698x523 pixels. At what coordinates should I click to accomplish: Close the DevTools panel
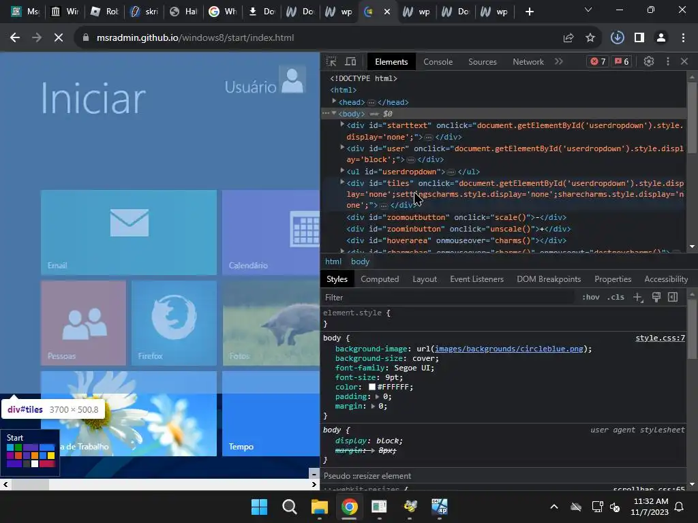click(x=684, y=61)
